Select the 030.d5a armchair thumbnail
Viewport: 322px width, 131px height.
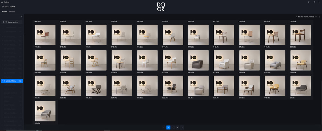tap(250, 60)
